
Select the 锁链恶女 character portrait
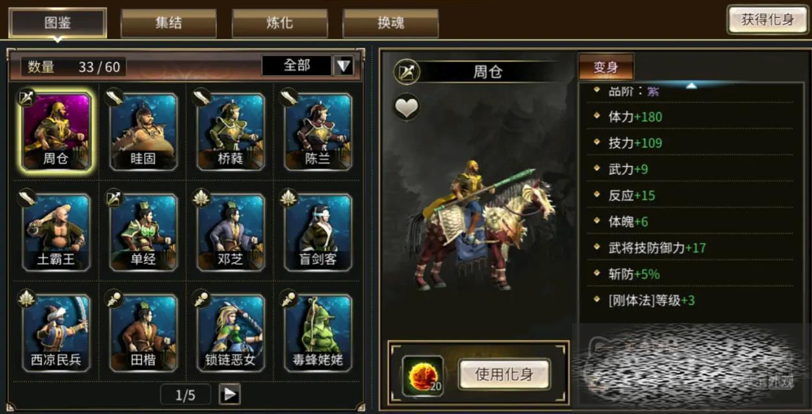tap(231, 332)
